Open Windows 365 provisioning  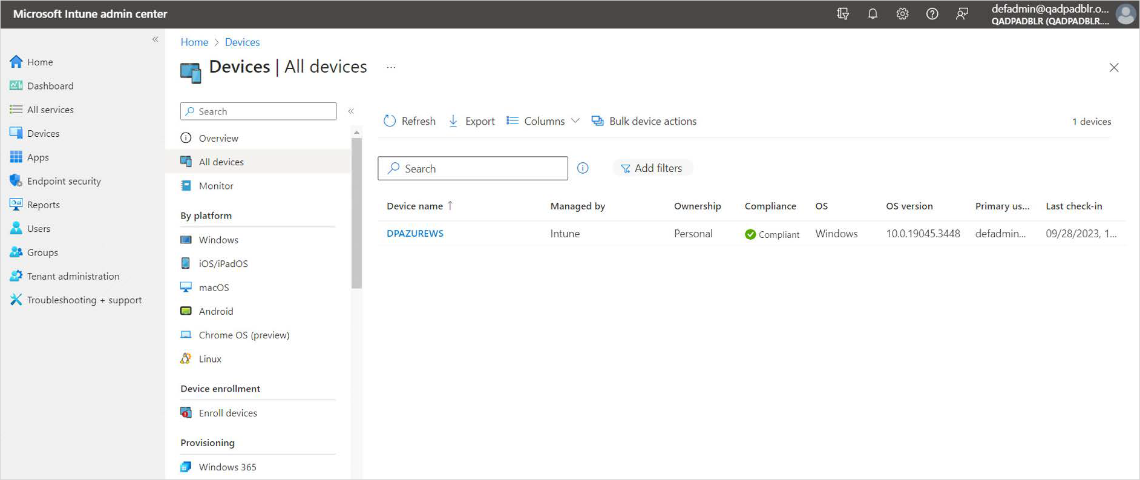point(218,467)
